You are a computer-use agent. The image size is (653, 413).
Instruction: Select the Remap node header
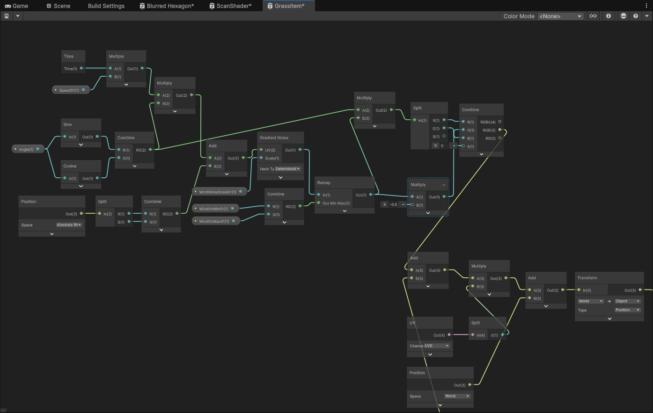point(345,182)
